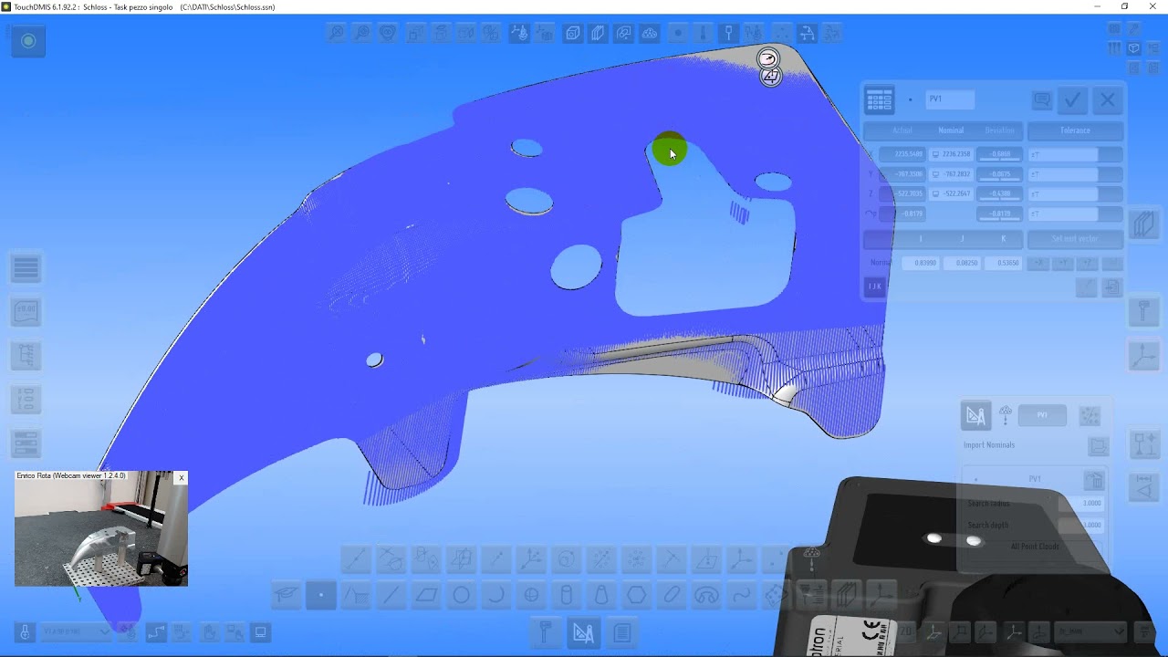Switch to the Actual column tab
This screenshot has height=657, width=1168.
[902, 130]
